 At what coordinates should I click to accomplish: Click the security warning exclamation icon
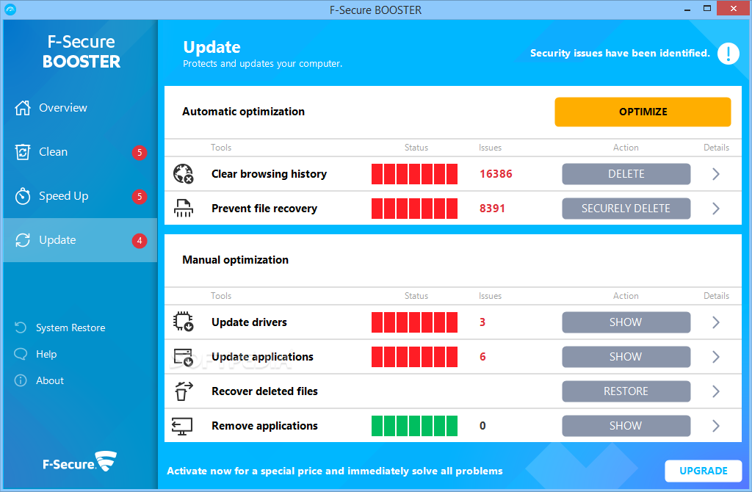coord(728,53)
